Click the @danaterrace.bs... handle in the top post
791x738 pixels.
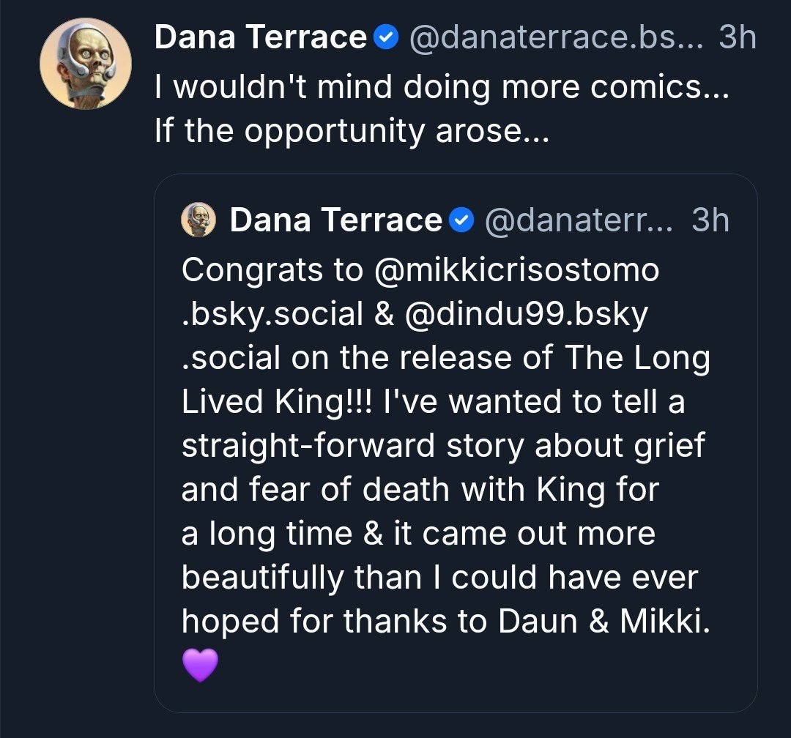pyautogui.click(x=556, y=37)
